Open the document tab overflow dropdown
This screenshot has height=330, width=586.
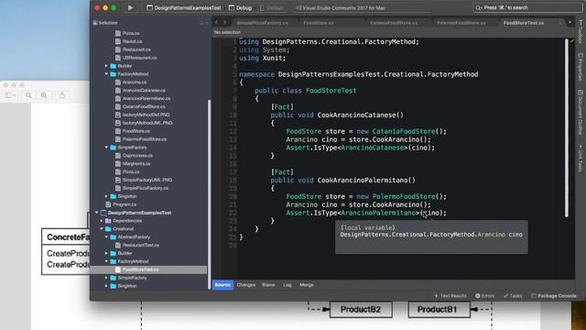(x=570, y=22)
